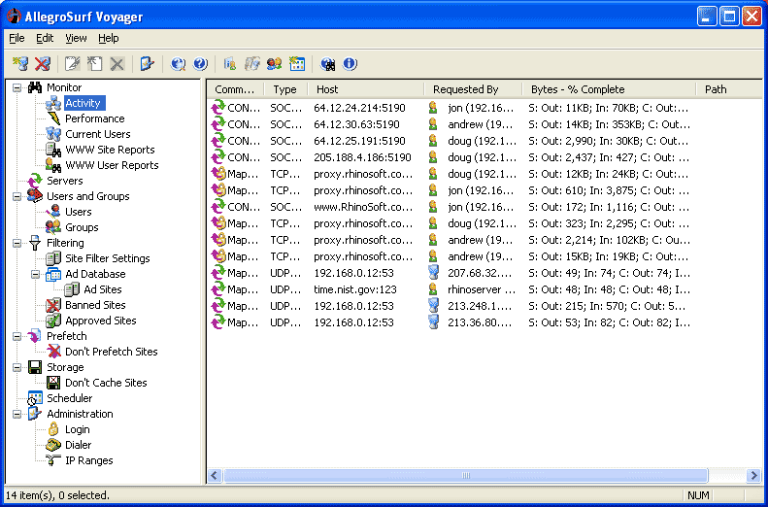The width and height of the screenshot is (768, 507).
Task: Open the Help menu
Action: [108, 38]
